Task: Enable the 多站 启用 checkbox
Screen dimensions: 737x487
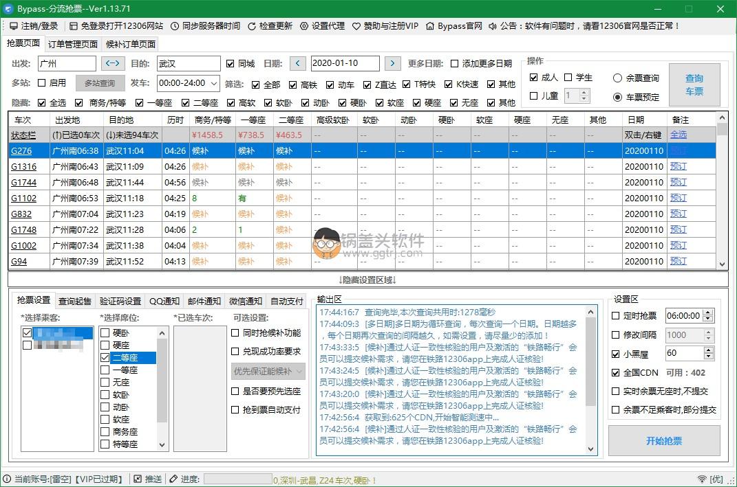Action: coord(41,82)
